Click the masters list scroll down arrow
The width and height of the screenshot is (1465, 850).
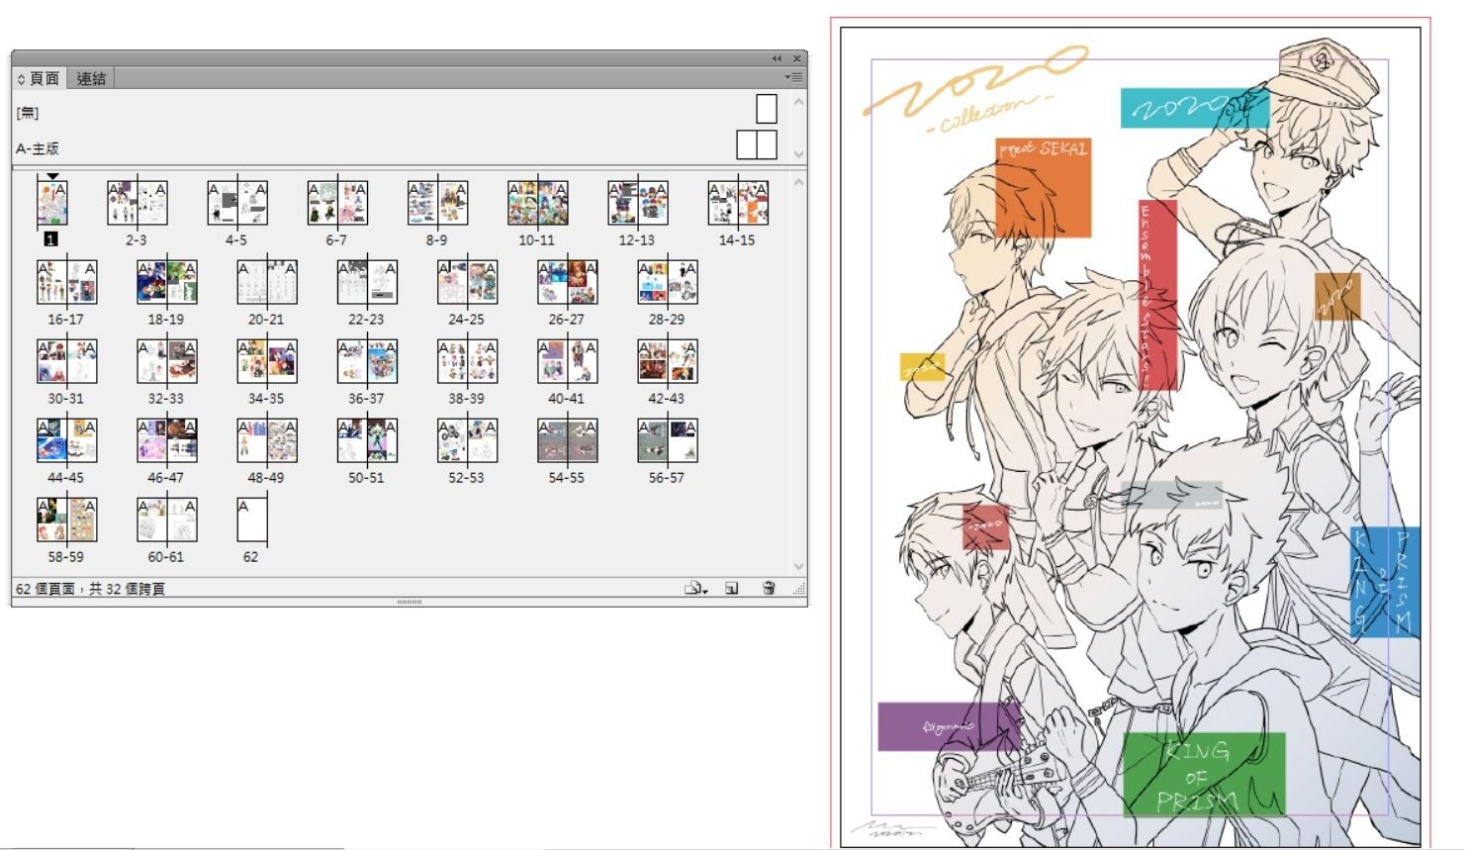coord(798,154)
